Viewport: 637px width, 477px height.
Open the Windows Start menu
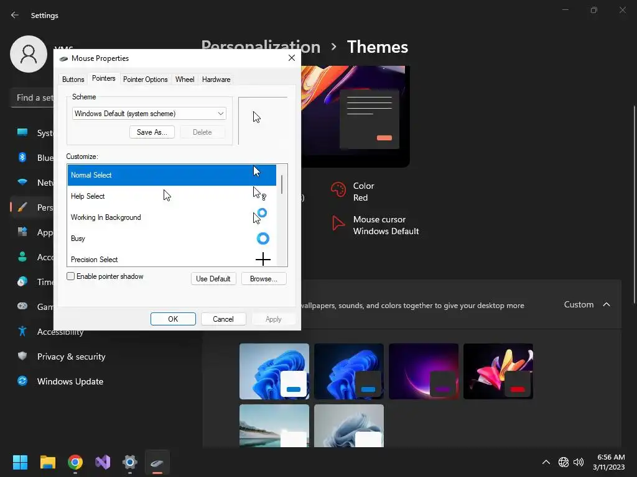(x=20, y=462)
